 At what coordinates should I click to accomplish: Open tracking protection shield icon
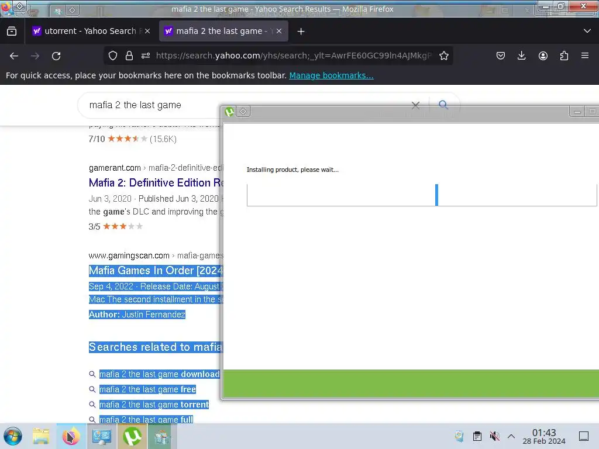[113, 56]
